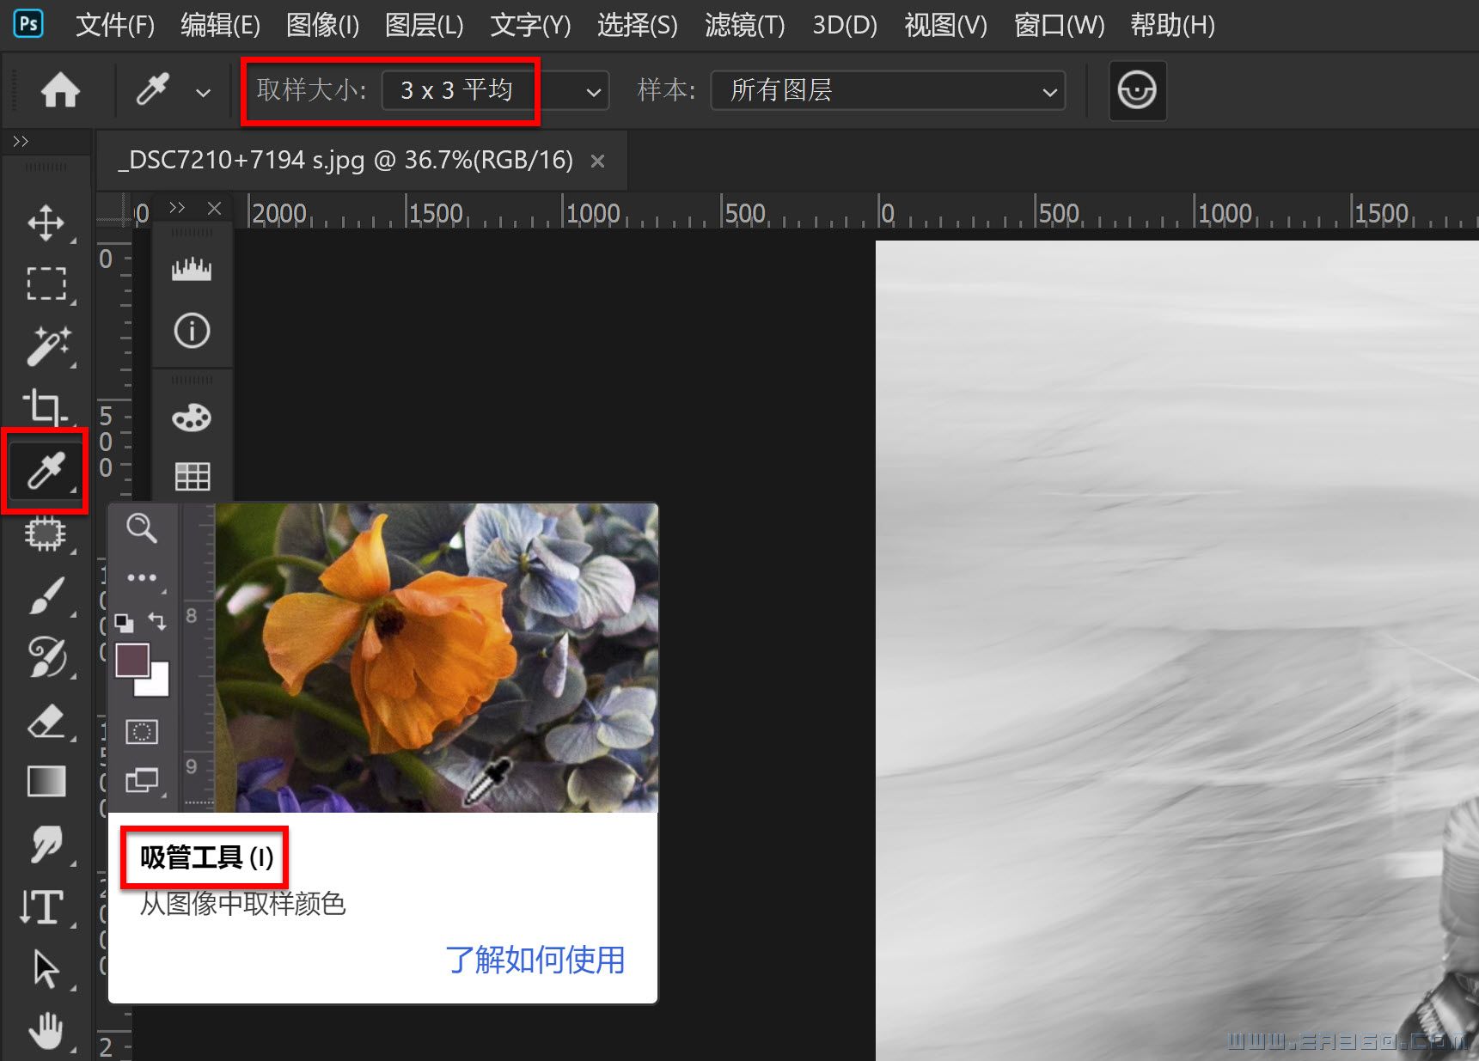1479x1061 pixels.
Task: Select the History Brush tool
Action: tap(46, 657)
